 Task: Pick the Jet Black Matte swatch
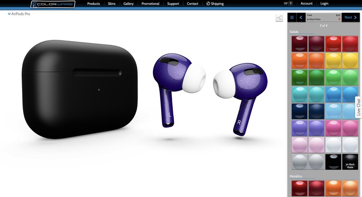click(x=350, y=162)
